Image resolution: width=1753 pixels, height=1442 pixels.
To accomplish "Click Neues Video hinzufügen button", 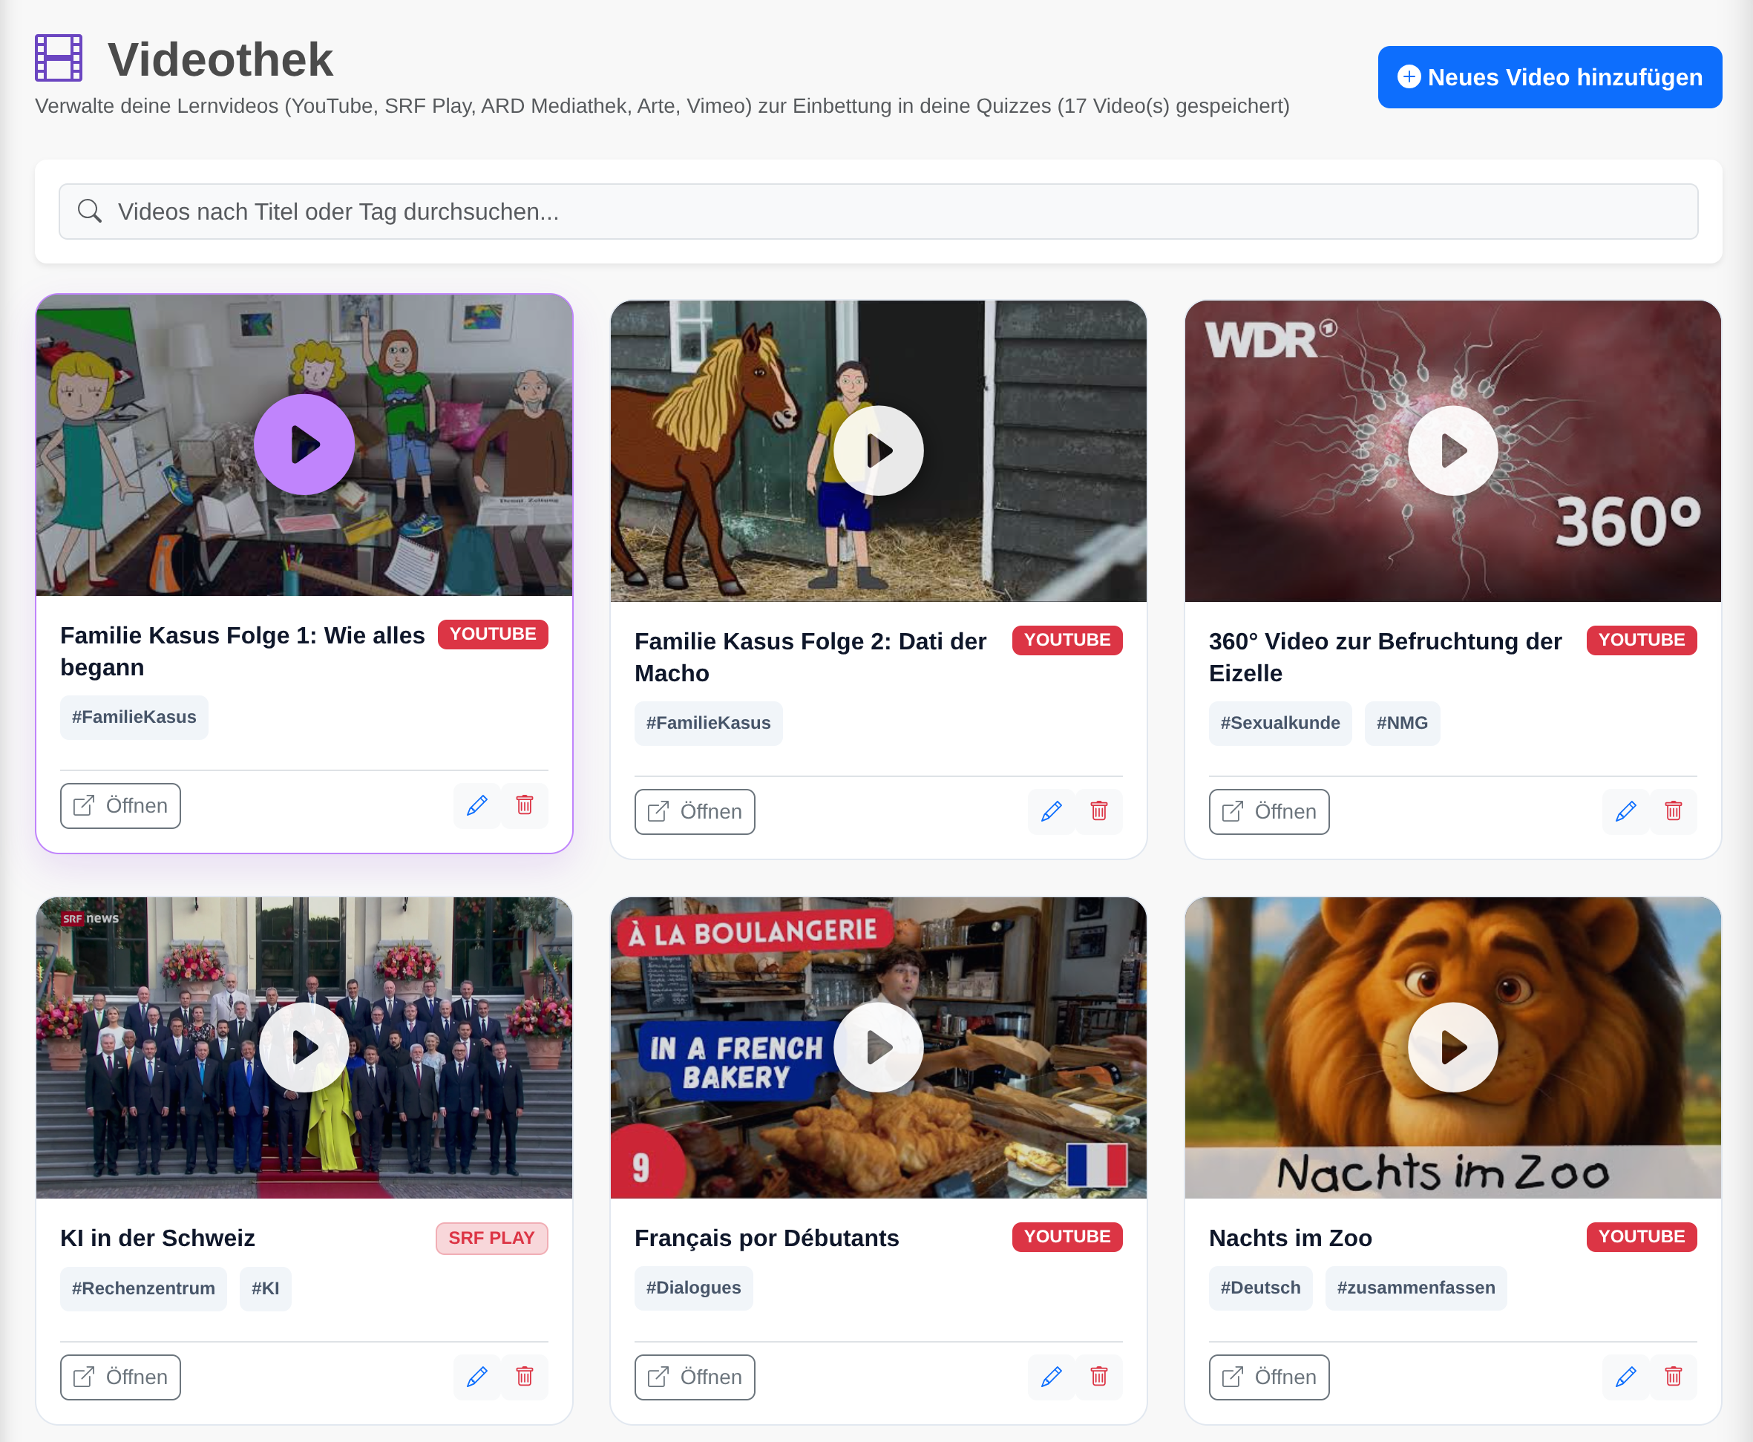I will 1550,77.
